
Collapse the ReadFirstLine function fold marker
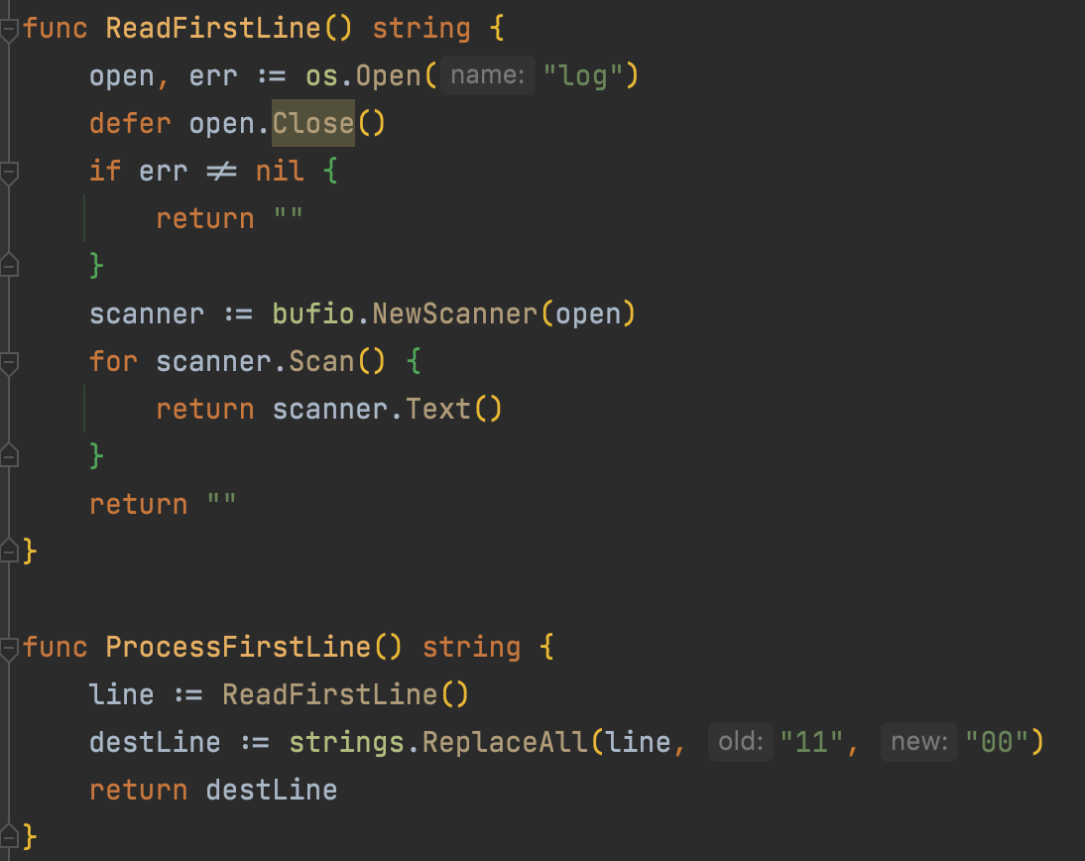pyautogui.click(x=9, y=29)
